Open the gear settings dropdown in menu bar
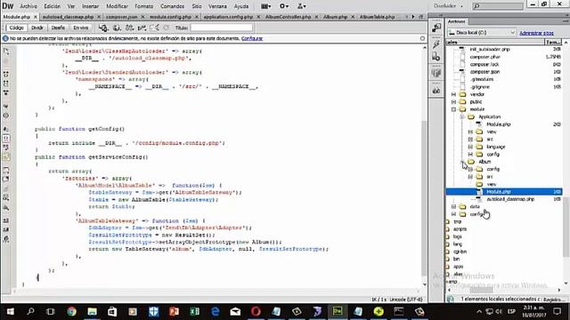570x320 pixels. [284, 6]
